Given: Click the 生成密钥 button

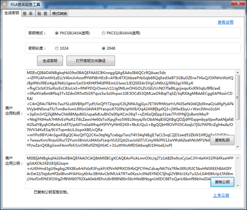Looking at the screenshot, I should [50, 61].
